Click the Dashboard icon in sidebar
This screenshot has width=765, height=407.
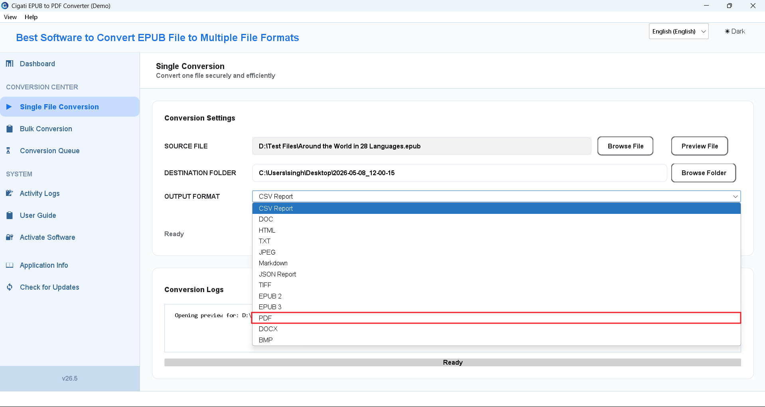10,64
